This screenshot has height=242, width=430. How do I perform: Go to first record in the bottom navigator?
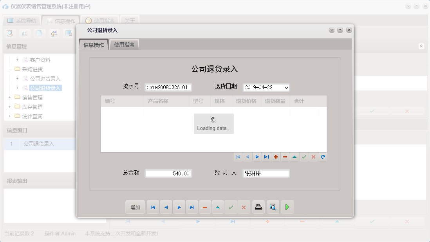click(x=153, y=207)
